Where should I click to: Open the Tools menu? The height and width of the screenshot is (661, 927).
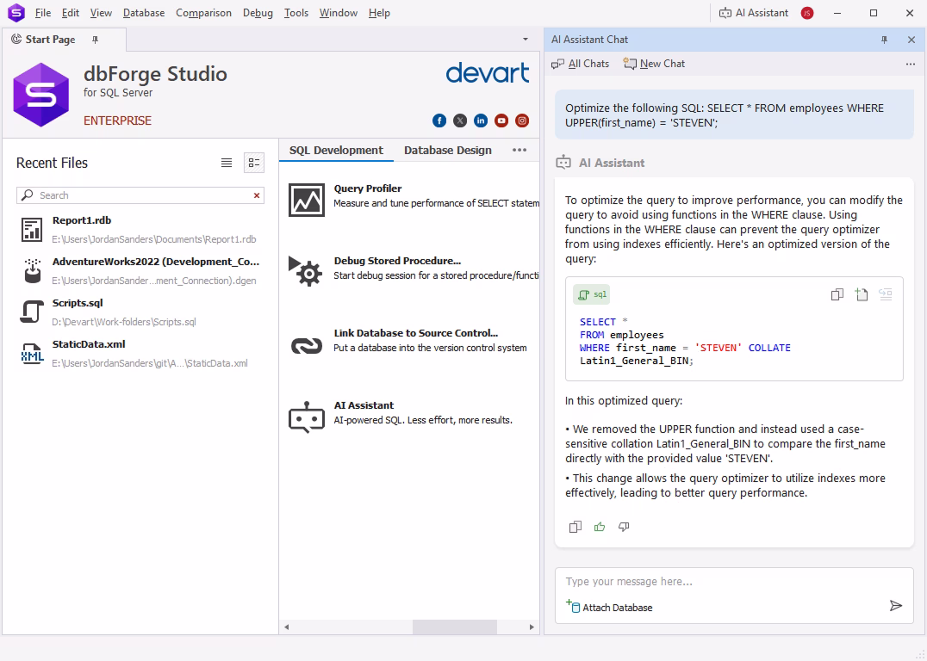[296, 13]
